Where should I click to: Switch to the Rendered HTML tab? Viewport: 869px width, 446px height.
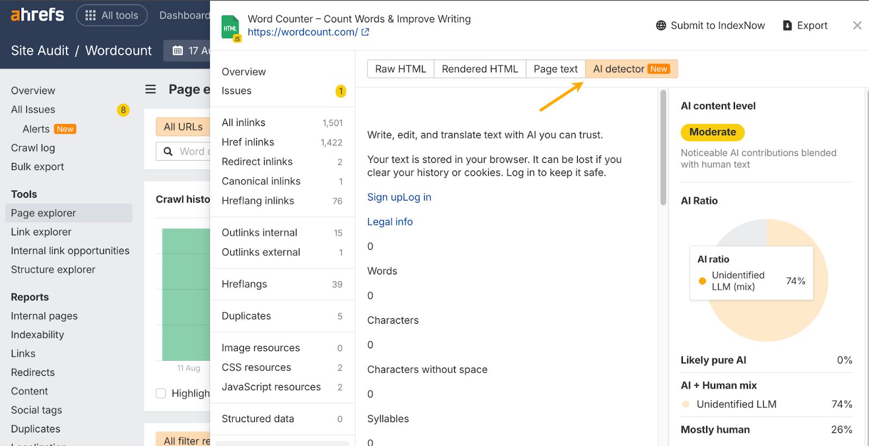pyautogui.click(x=480, y=69)
